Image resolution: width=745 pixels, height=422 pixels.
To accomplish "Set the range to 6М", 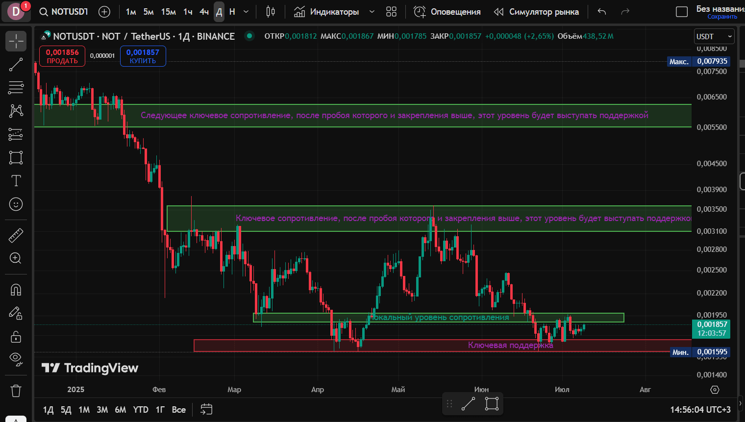I will coord(121,409).
